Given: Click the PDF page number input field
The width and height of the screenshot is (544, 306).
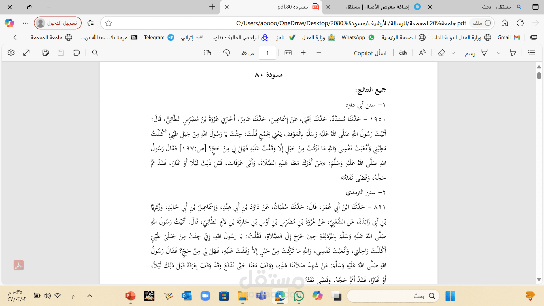Looking at the screenshot, I should [267, 53].
